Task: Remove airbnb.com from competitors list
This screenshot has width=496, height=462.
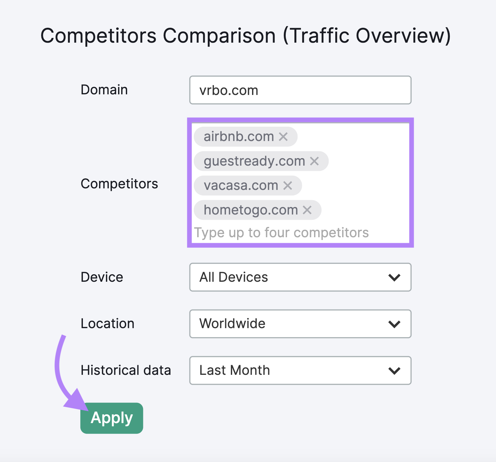Action: 283,137
